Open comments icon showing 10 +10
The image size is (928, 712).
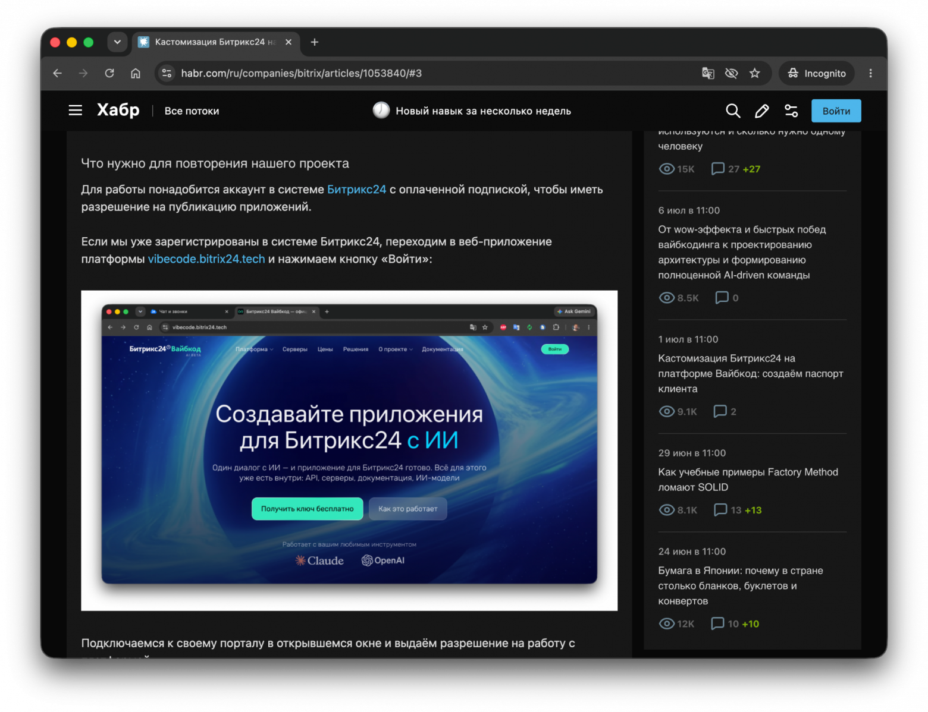[717, 623]
